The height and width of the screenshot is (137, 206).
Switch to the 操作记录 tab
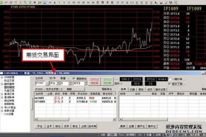pyautogui.click(x=161, y=89)
